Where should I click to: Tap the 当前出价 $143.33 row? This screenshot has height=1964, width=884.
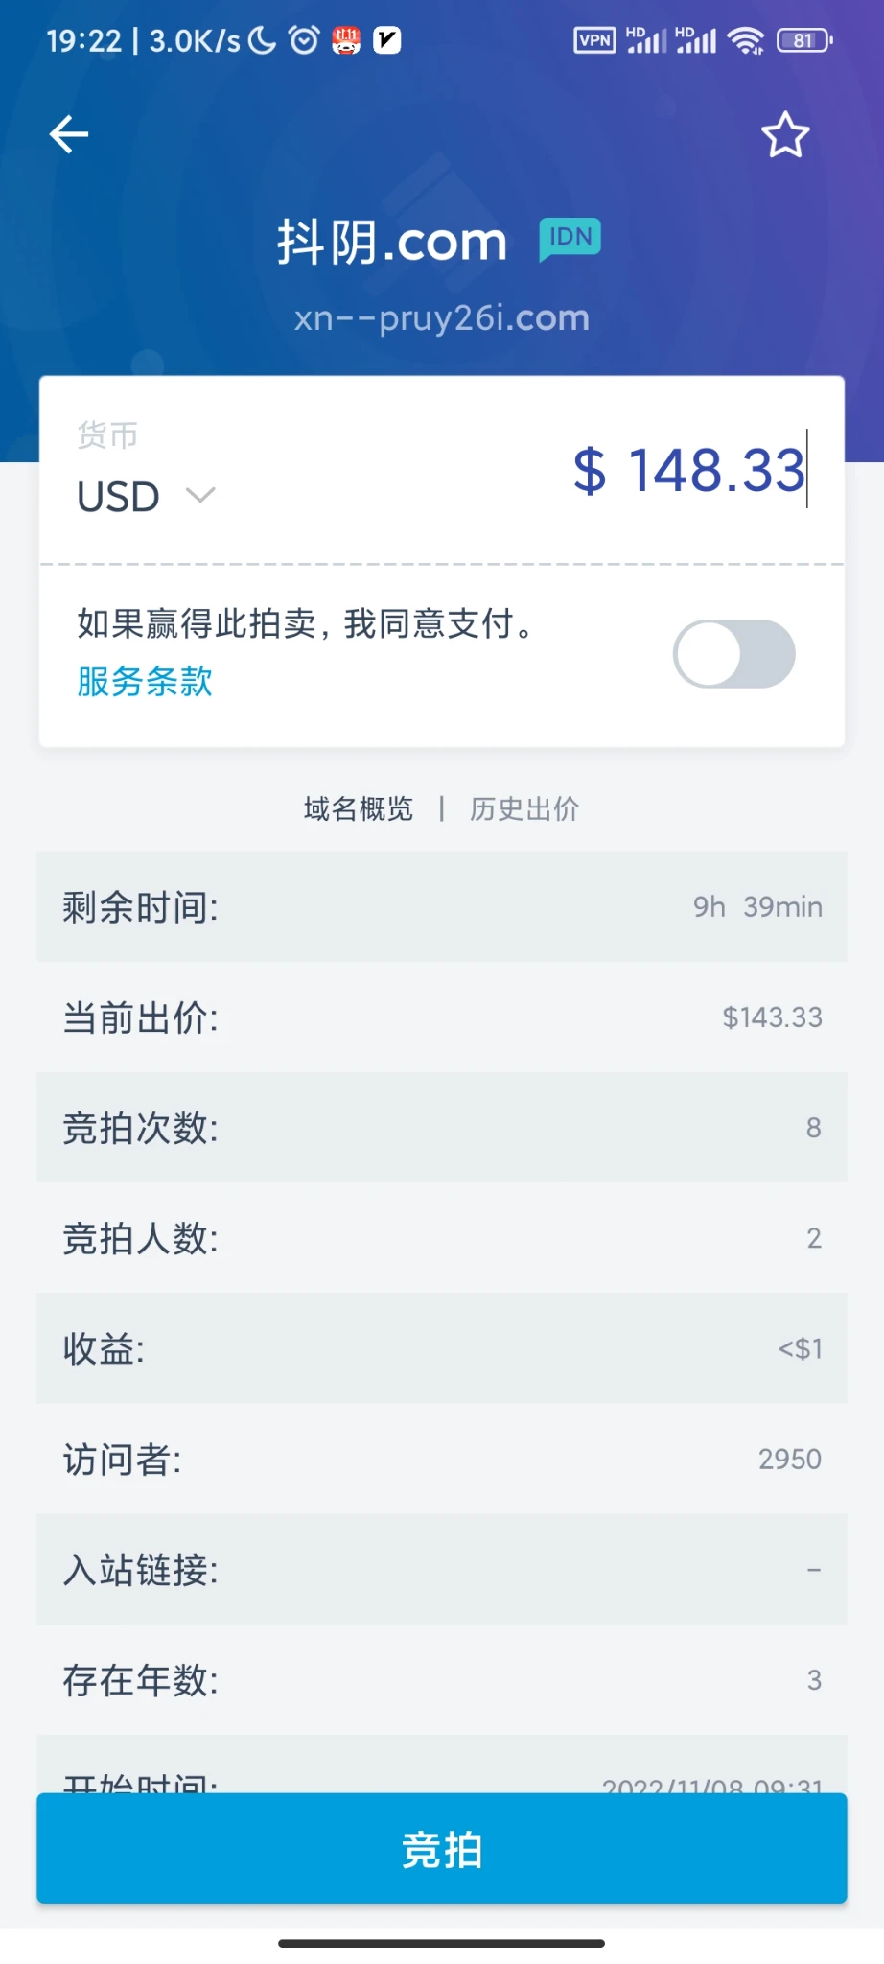point(442,1017)
